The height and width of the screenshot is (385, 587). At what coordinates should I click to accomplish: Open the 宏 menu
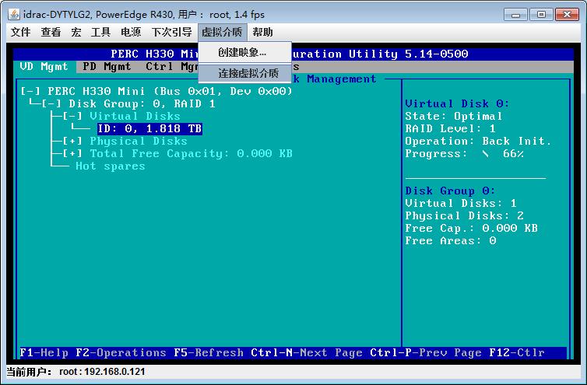click(x=76, y=32)
